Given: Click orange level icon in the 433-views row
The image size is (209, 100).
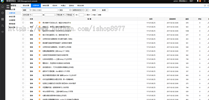Looking at the screenshot, I should pyautogui.click(x=39, y=39).
